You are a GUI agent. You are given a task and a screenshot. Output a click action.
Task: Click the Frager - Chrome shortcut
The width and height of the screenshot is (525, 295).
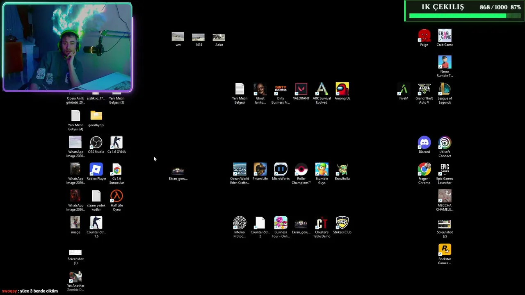424,170
